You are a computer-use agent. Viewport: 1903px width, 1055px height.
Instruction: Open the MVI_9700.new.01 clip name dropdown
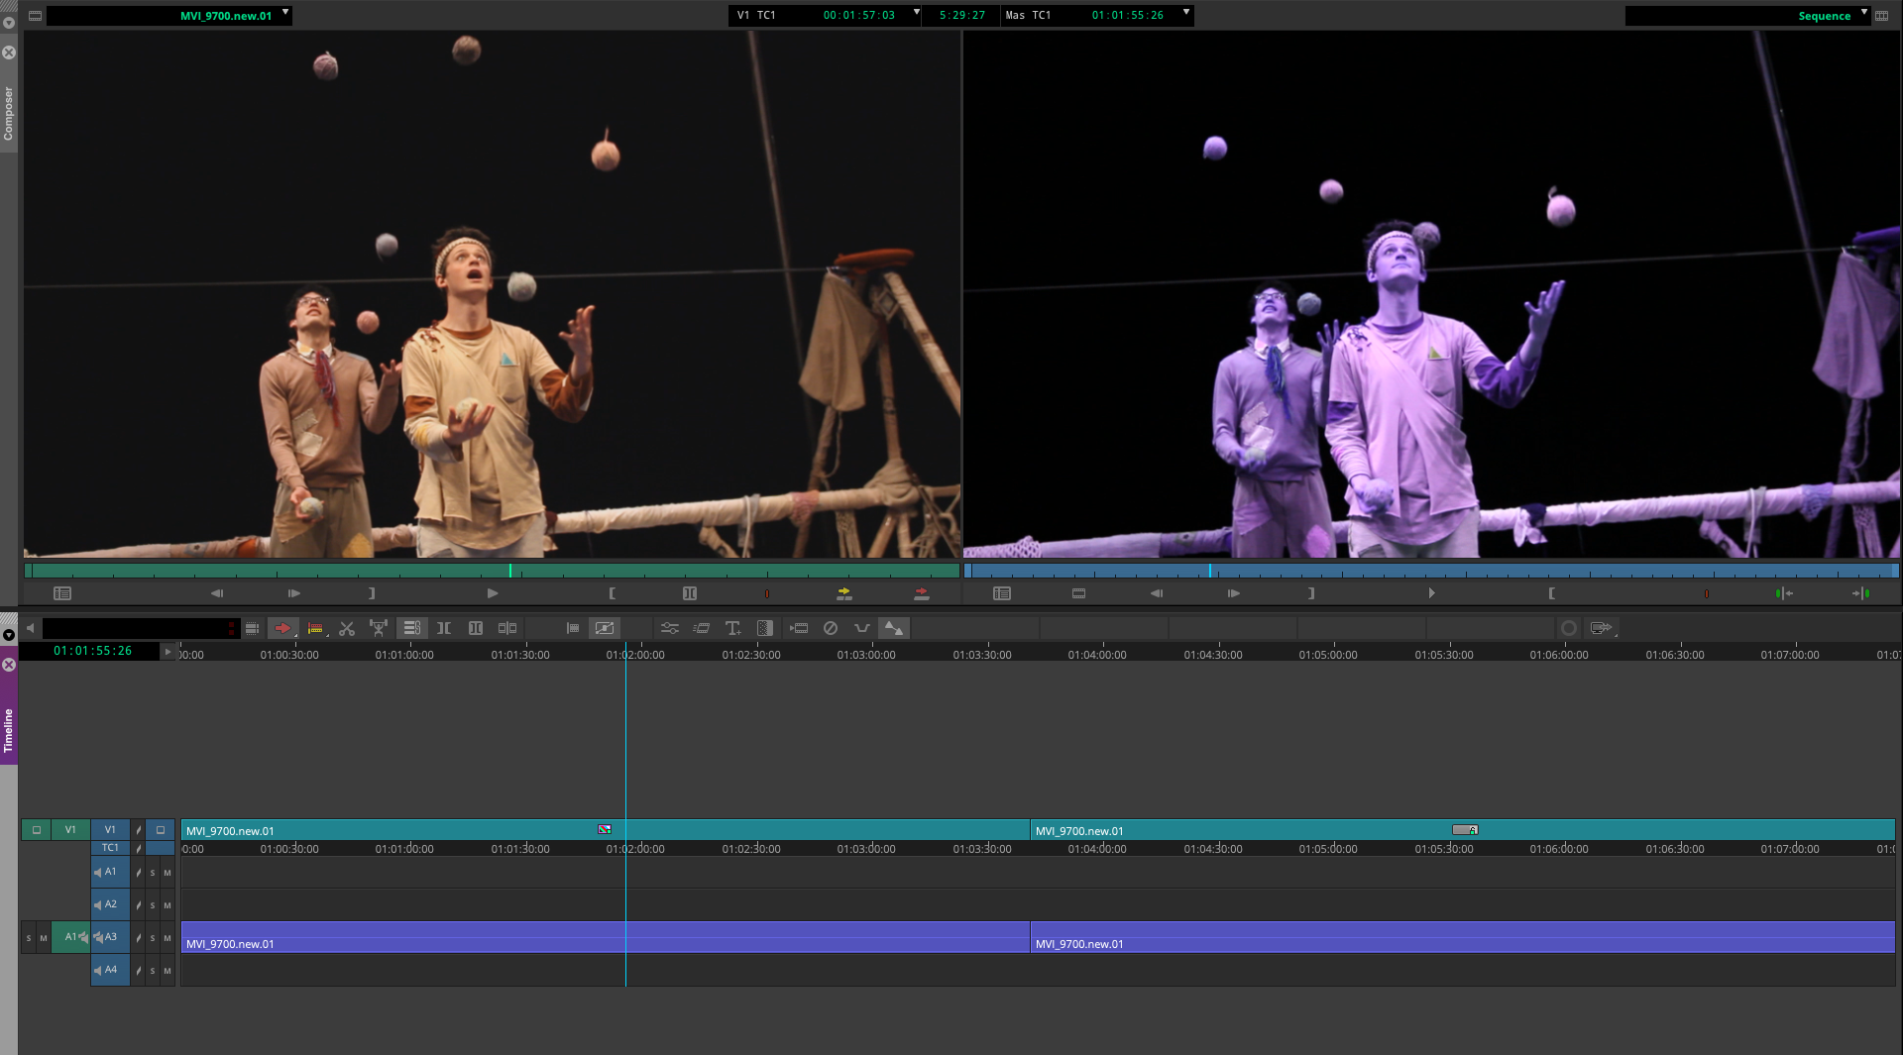point(283,15)
